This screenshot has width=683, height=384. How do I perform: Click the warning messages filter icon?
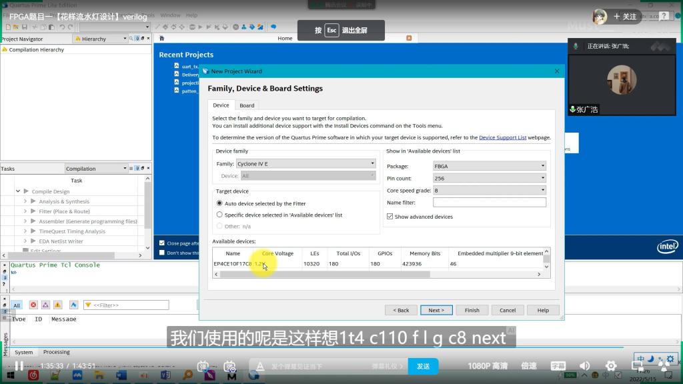pos(57,305)
